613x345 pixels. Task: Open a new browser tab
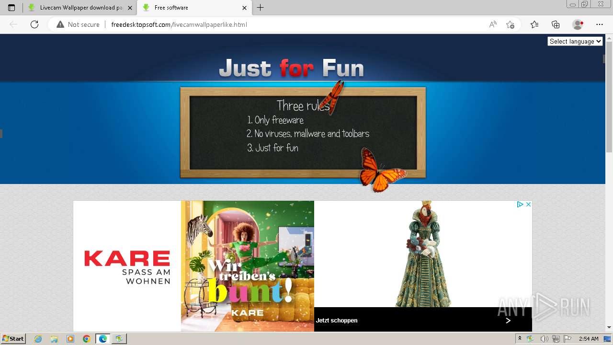pos(260,8)
